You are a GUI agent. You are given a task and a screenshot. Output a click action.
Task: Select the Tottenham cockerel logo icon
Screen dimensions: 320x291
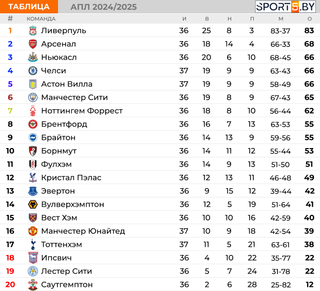click(33, 244)
